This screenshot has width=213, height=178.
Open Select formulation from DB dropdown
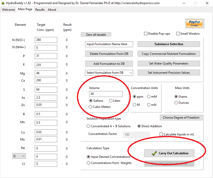click(x=109, y=73)
